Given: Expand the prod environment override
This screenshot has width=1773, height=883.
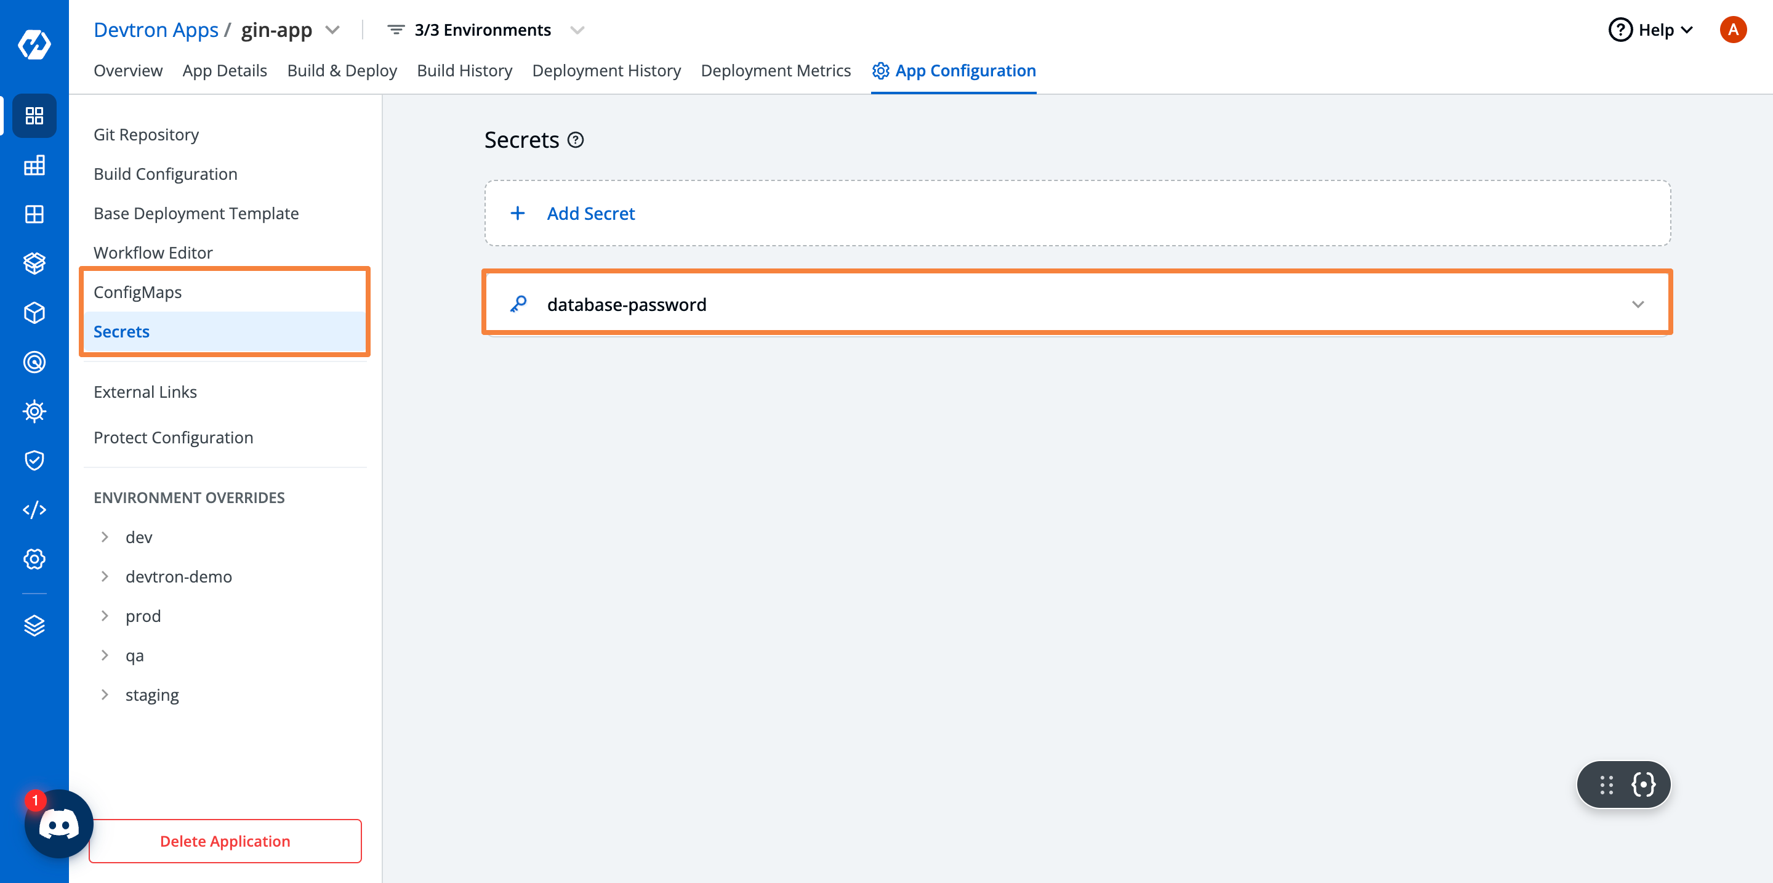Looking at the screenshot, I should click(x=105, y=616).
